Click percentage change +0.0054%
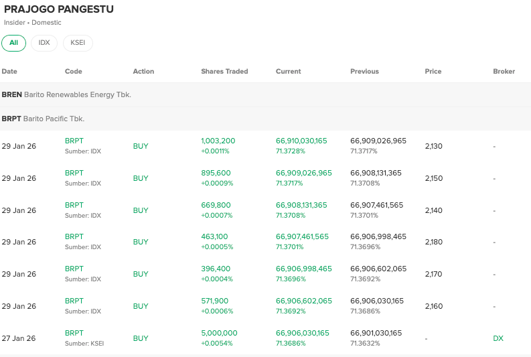The width and height of the screenshot is (531, 357). tap(217, 344)
